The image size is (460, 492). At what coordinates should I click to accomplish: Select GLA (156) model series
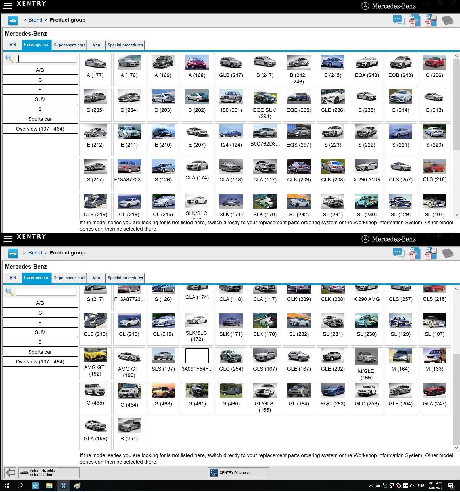(x=95, y=433)
